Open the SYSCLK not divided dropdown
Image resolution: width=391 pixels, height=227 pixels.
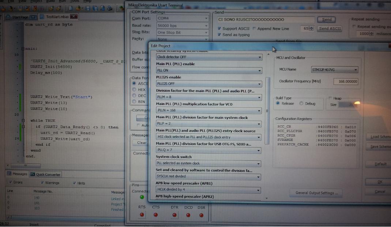point(208,176)
